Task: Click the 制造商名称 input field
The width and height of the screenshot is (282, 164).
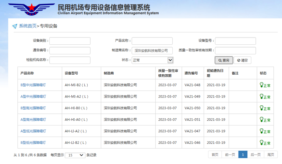Action: click(x=152, y=51)
